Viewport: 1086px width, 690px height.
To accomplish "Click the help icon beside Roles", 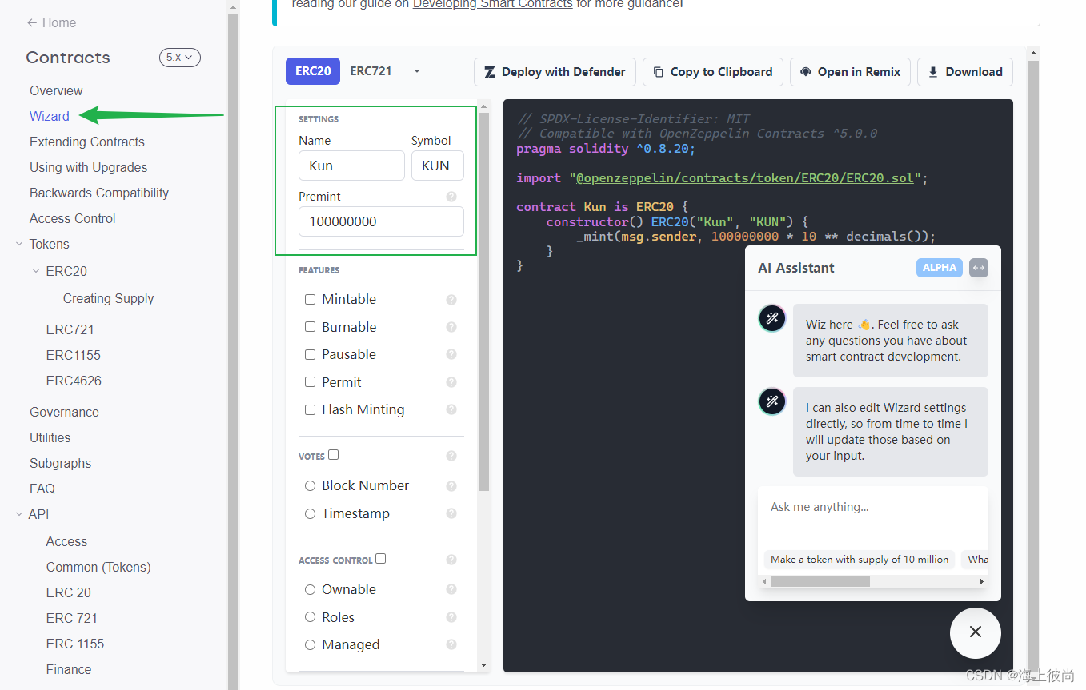I will [x=451, y=617].
